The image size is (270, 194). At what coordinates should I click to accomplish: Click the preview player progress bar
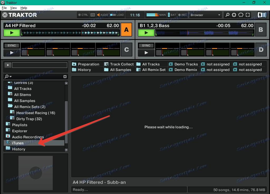coord(40,65)
